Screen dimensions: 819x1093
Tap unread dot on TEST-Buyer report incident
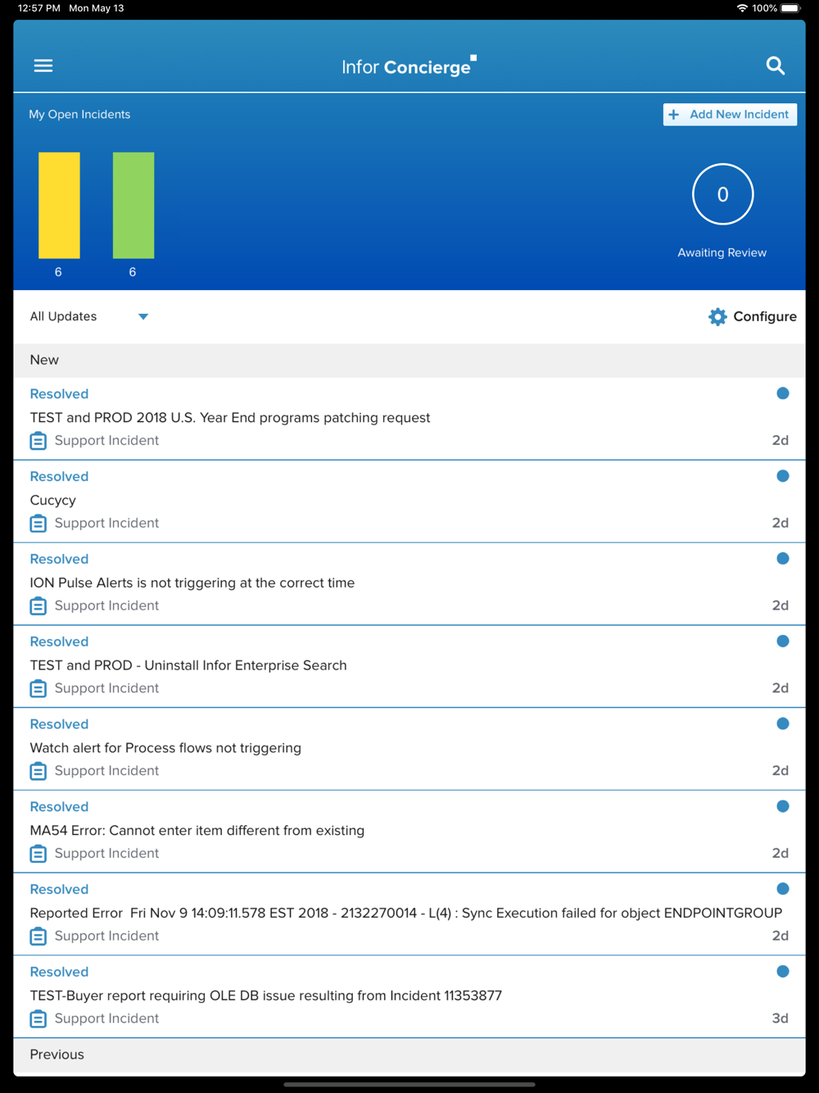pyautogui.click(x=783, y=972)
